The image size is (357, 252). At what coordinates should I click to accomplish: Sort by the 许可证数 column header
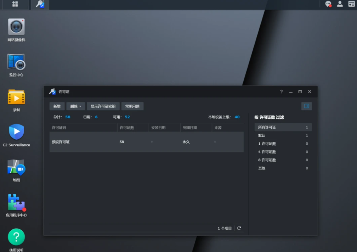[x=133, y=128]
